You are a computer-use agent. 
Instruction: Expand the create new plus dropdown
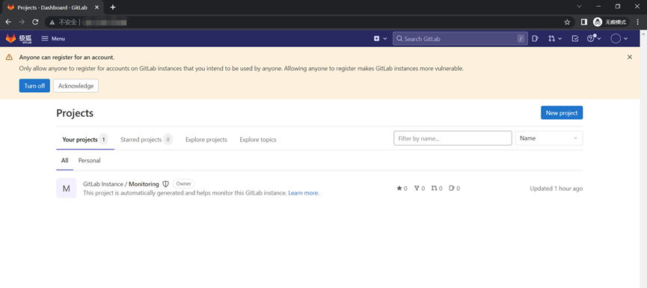point(380,39)
